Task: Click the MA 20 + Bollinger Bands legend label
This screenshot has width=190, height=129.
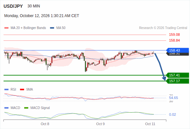Action: [28, 28]
